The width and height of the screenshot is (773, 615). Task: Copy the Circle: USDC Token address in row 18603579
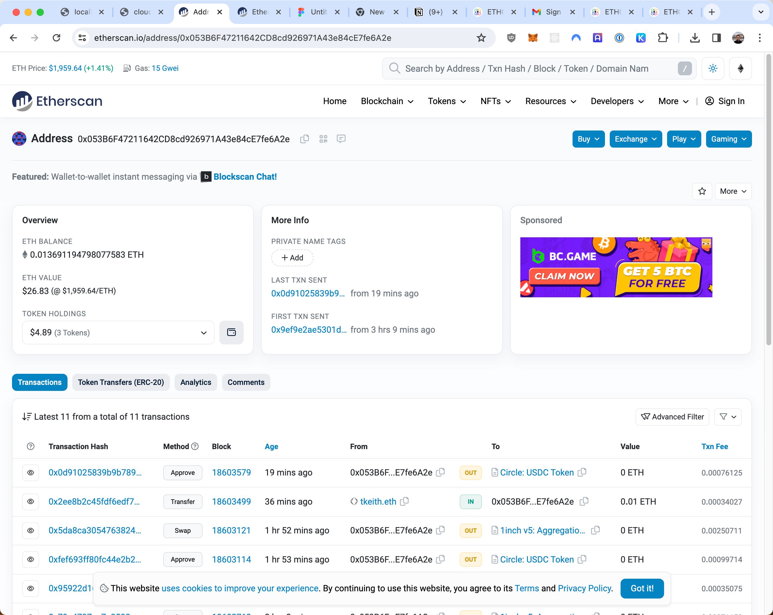point(582,472)
